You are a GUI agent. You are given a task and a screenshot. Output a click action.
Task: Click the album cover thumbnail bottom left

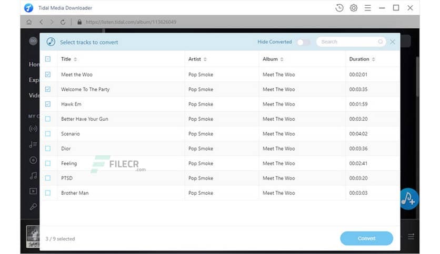33,236
